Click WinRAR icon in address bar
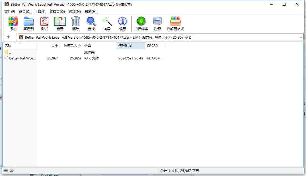306x176 pixels. tap(21, 37)
